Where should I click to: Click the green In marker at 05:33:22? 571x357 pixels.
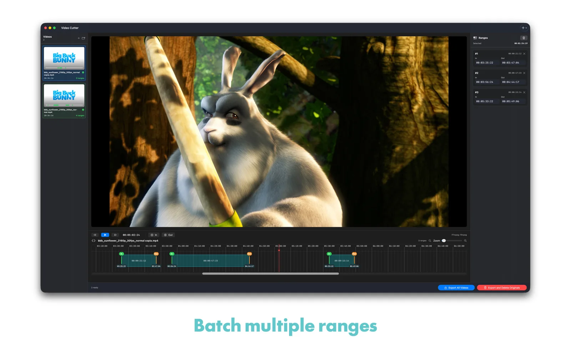(329, 254)
